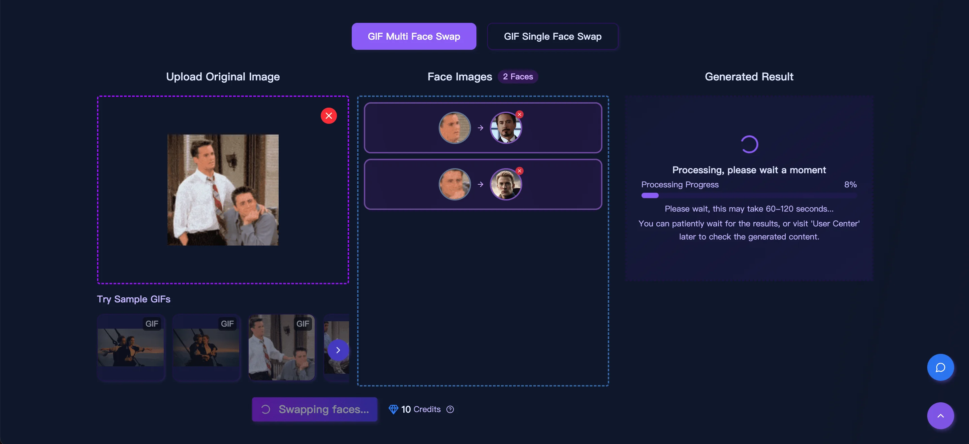Choose the first Titanic sample GIF
This screenshot has width=969, height=444.
pos(130,347)
